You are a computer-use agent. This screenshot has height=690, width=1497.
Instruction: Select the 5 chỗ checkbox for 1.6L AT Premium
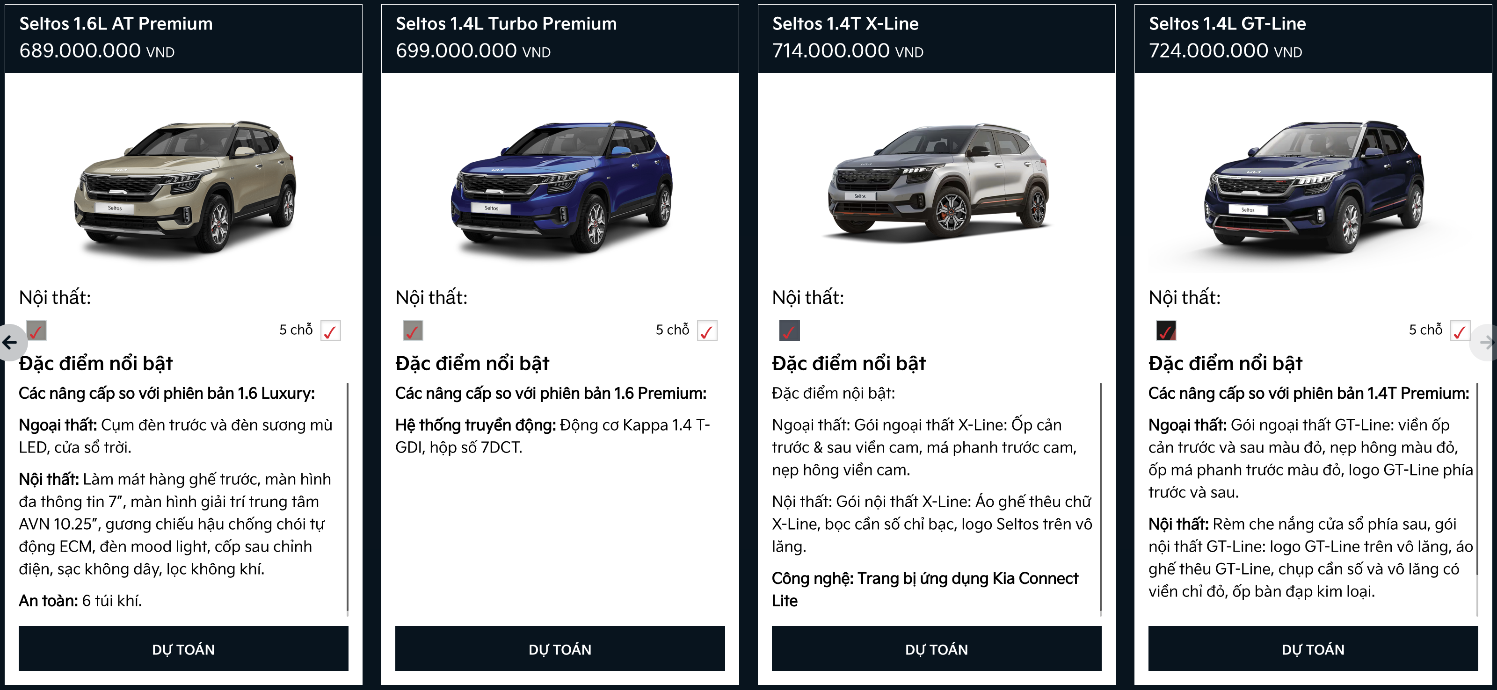click(331, 331)
